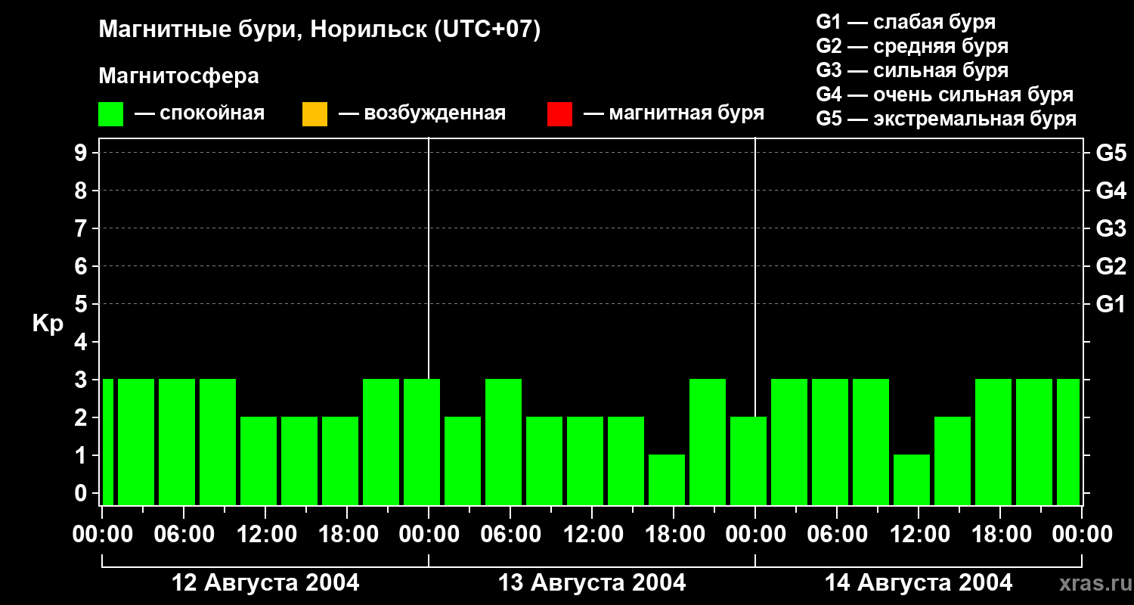1134x605 pixels.
Task: Click the G2 label on right axis
Action: coord(1111,266)
